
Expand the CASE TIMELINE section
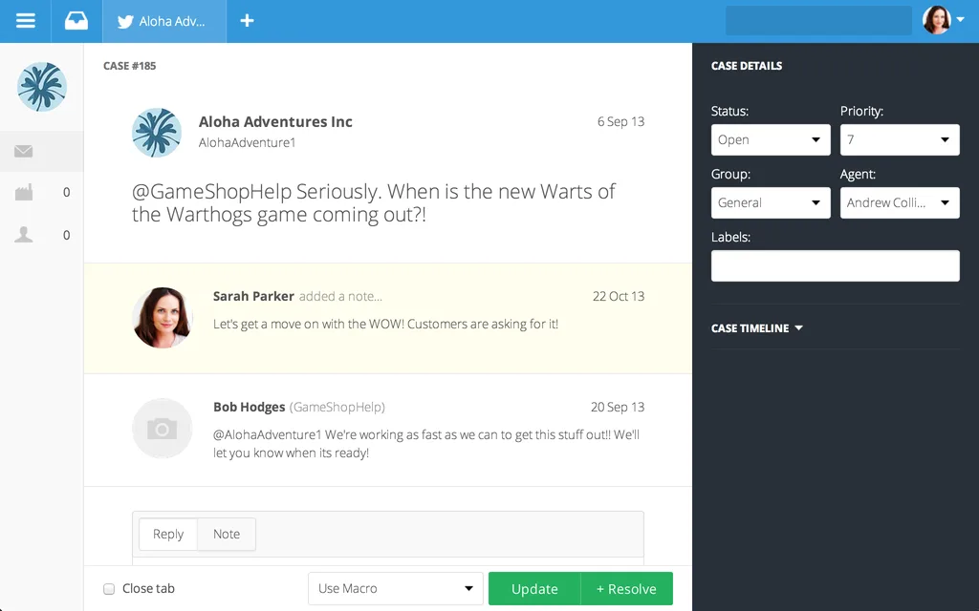(x=757, y=328)
